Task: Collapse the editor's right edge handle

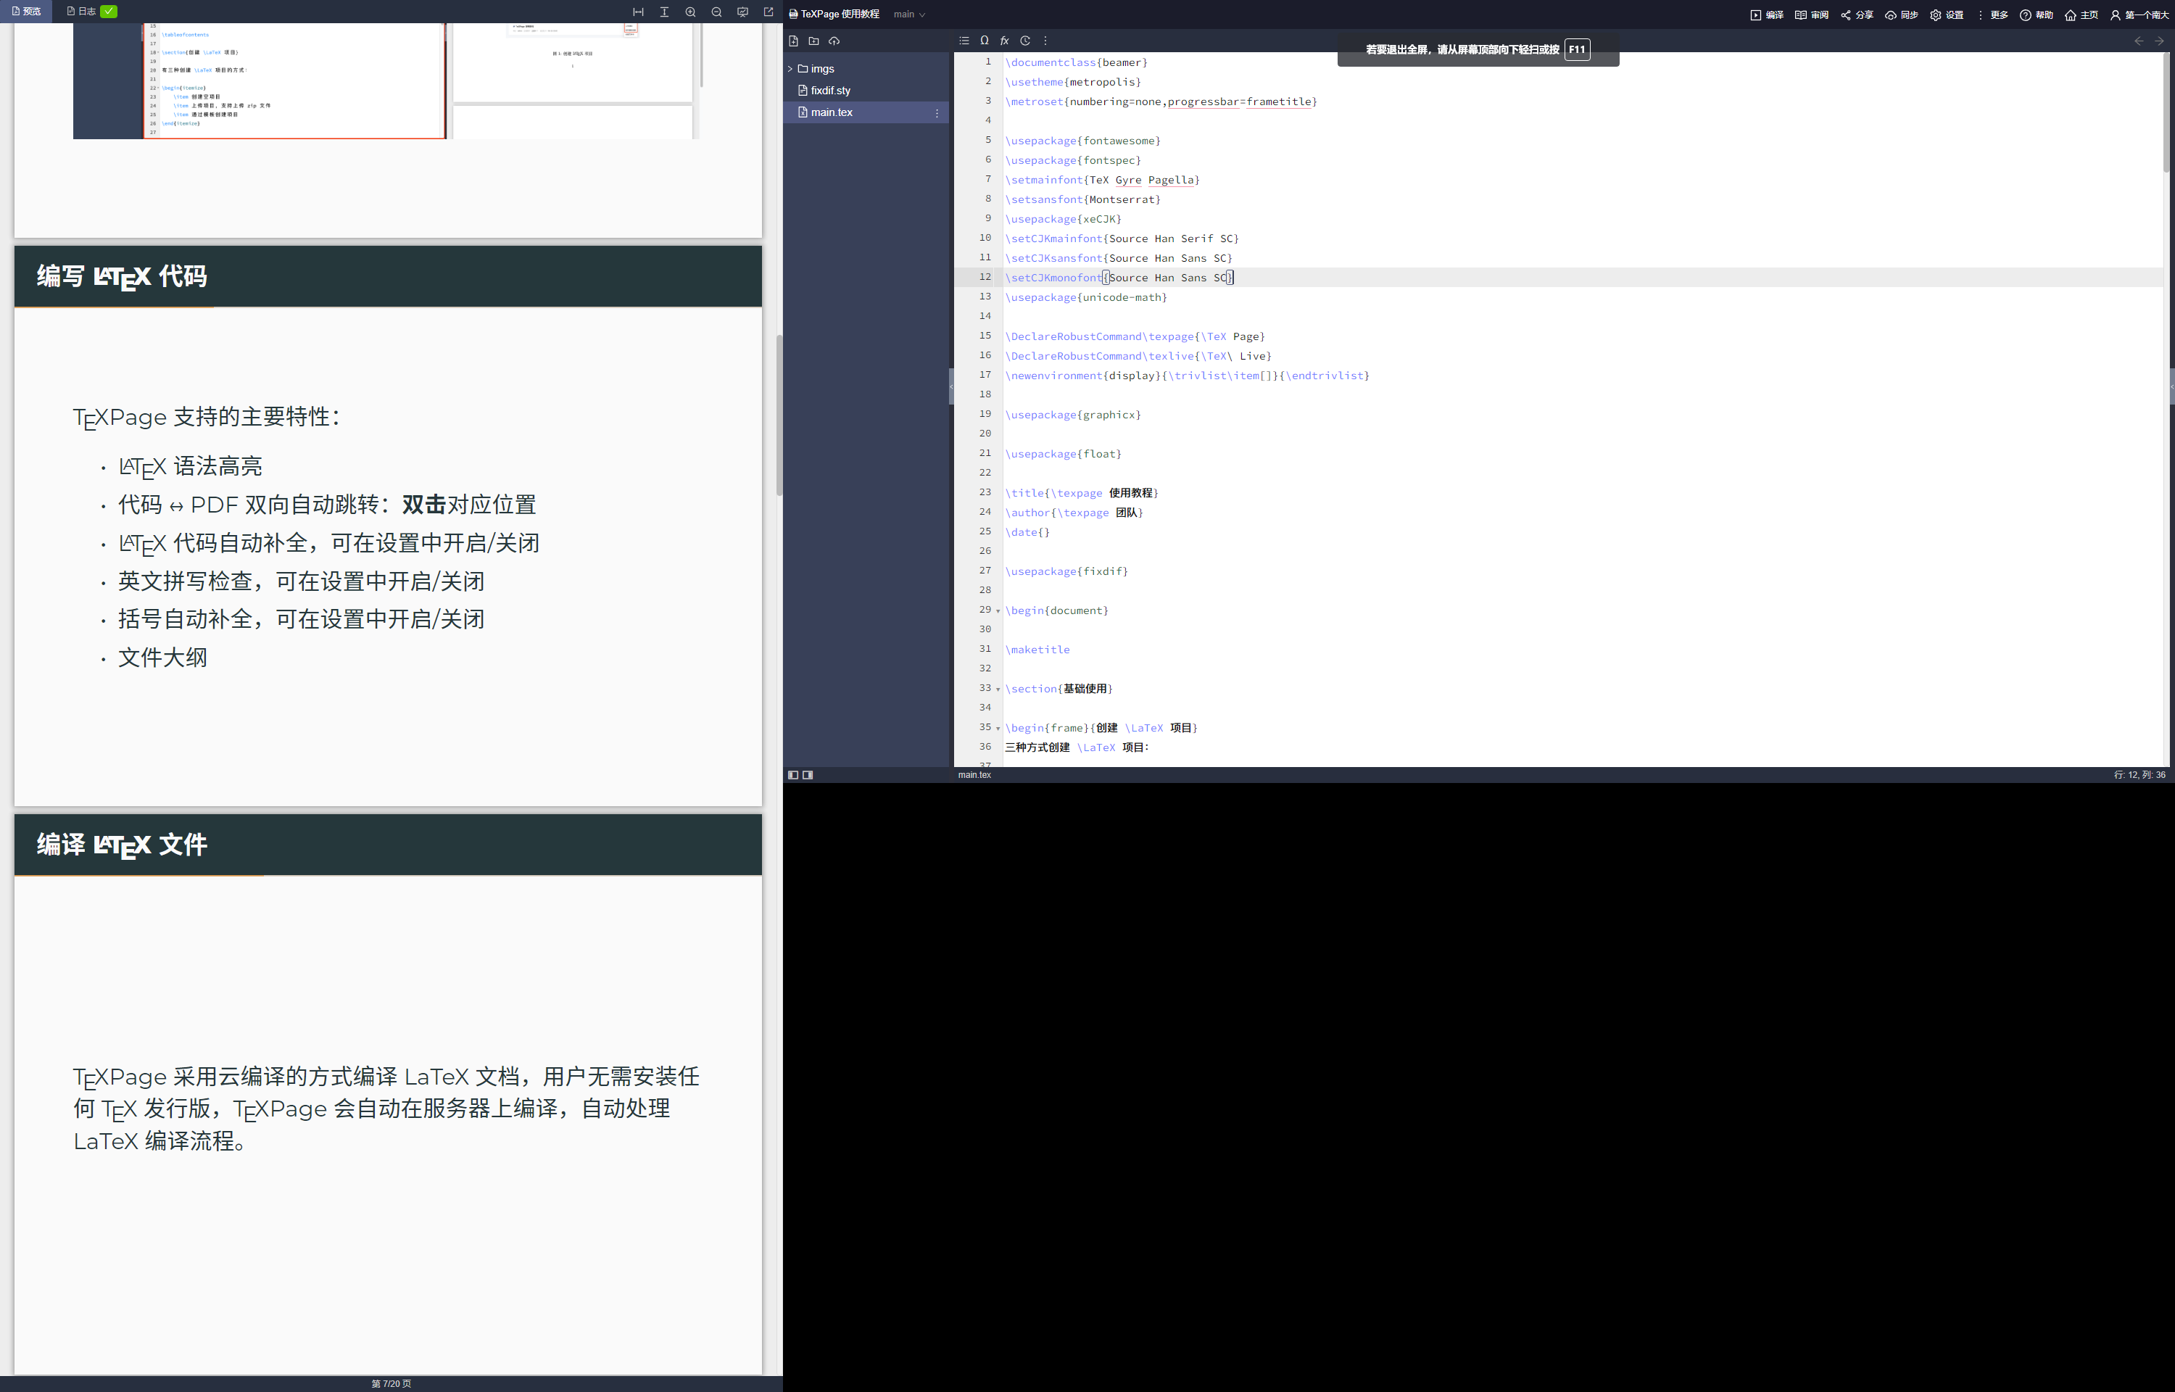Action: coord(2171,387)
